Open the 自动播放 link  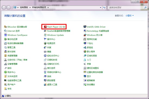(x=91, y=84)
